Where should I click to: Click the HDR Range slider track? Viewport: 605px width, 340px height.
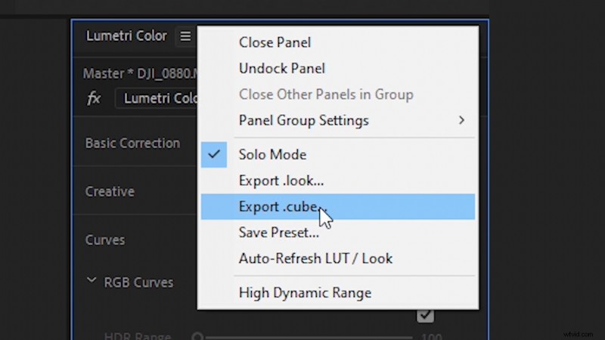point(302,337)
